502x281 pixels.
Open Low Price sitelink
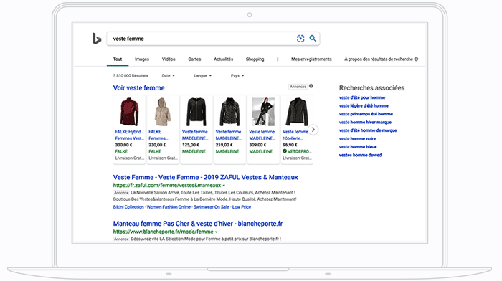coord(242,207)
